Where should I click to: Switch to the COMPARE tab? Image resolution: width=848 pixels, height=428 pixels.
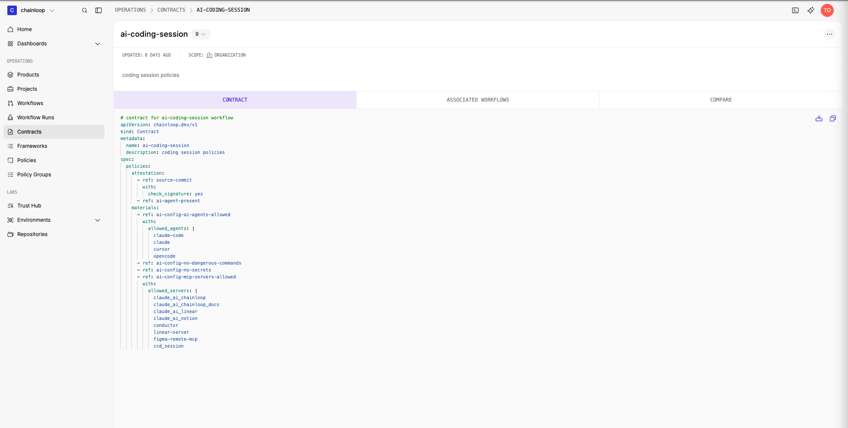(721, 100)
